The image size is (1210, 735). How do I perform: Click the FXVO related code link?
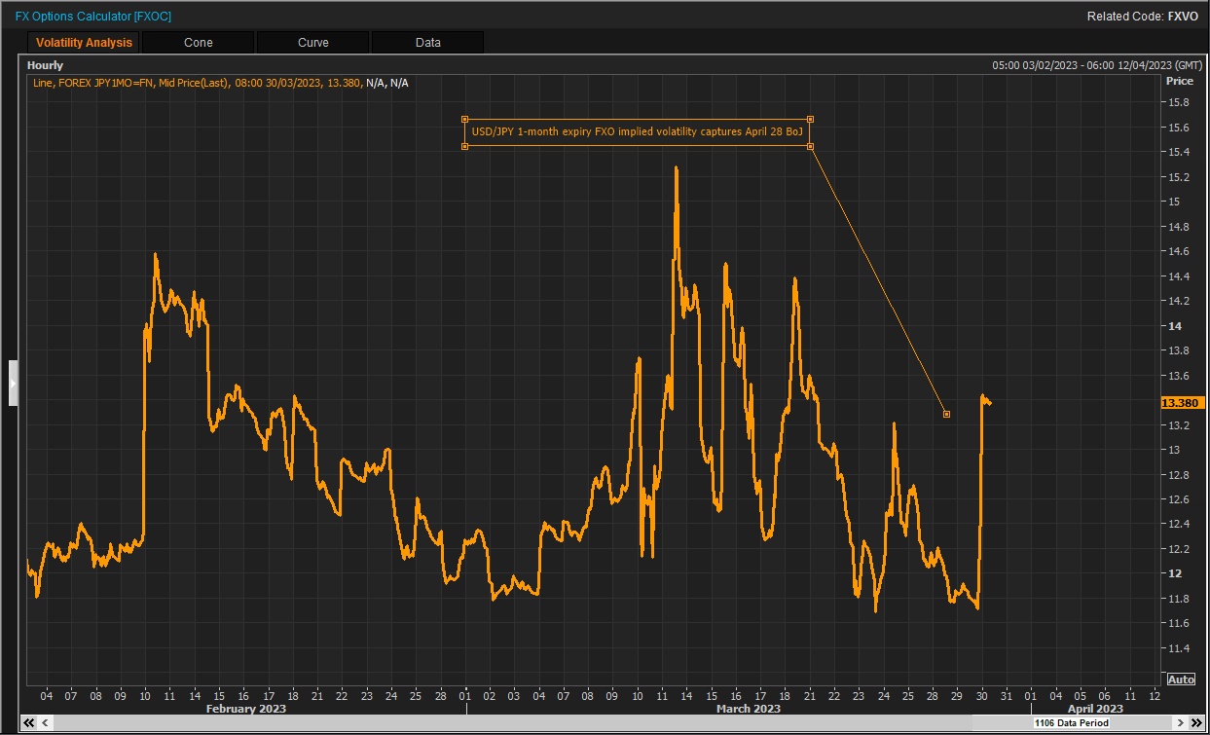pos(1183,17)
